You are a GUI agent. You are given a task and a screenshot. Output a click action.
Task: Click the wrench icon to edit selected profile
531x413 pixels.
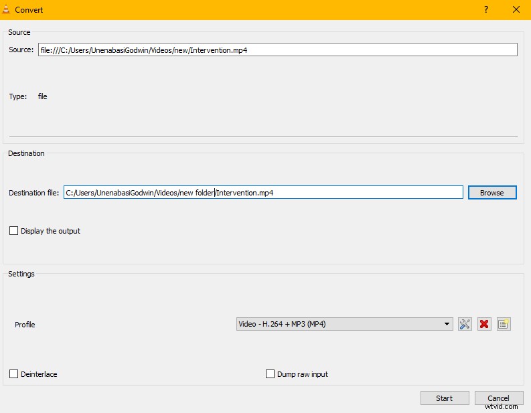point(465,324)
